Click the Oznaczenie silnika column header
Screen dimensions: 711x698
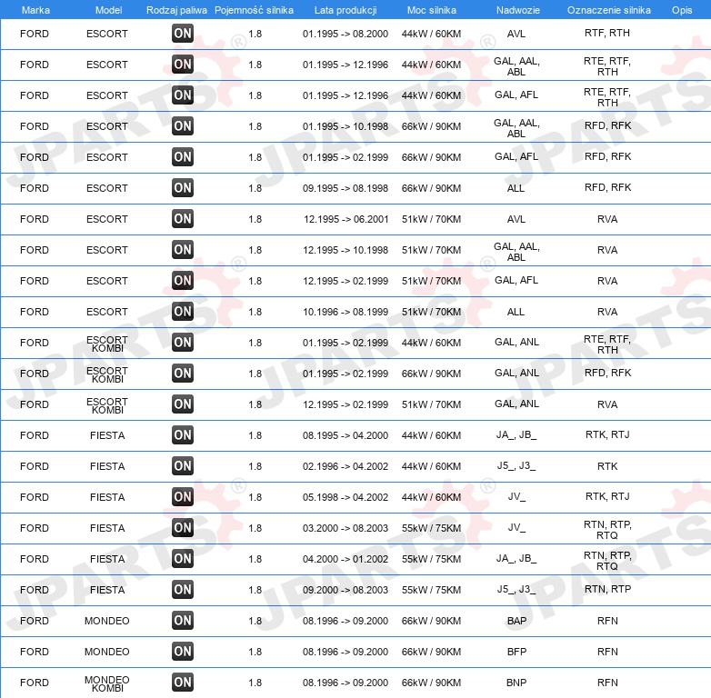click(608, 10)
